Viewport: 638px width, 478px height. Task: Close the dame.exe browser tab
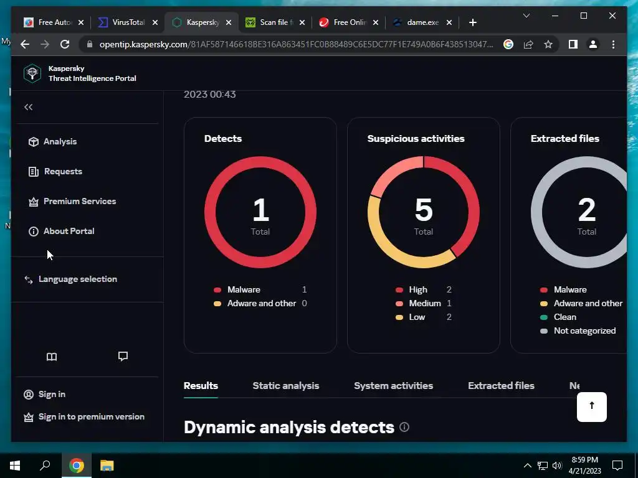(x=449, y=23)
